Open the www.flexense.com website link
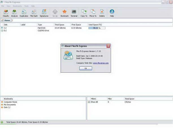The height and width of the screenshot is (129, 173). [x=101, y=63]
